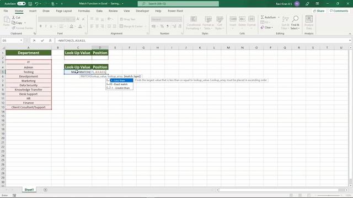The width and height of the screenshot is (353, 198).
Task: Select the Developer tab
Action: pos(142,11)
